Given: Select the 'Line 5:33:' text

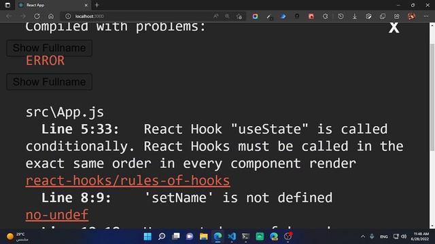Looking at the screenshot, I should 80,129.
